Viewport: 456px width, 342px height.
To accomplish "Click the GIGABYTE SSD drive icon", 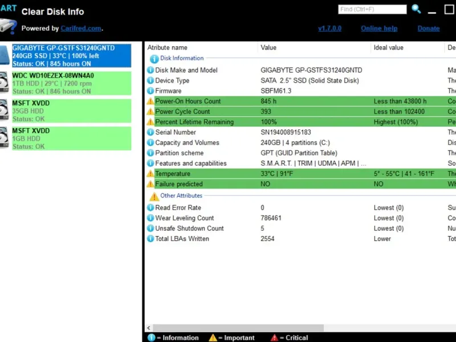I will [5, 56].
